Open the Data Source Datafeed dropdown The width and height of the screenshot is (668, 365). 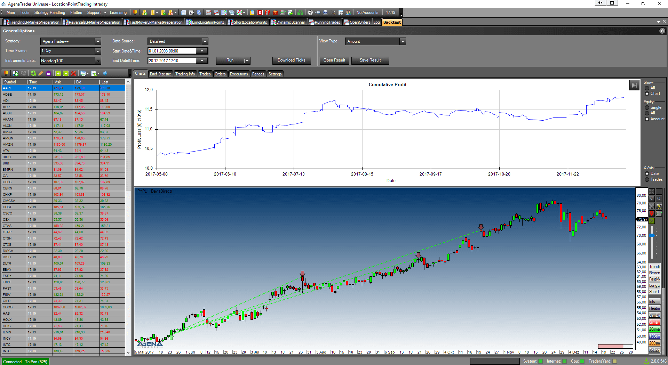click(x=205, y=41)
